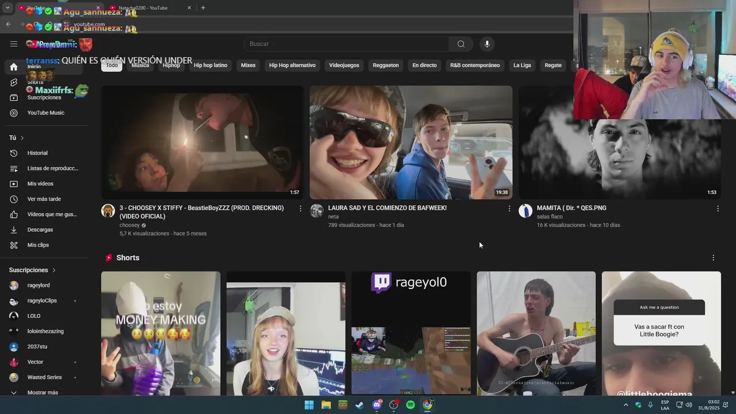Open Vídeos que me gustan

(44, 214)
